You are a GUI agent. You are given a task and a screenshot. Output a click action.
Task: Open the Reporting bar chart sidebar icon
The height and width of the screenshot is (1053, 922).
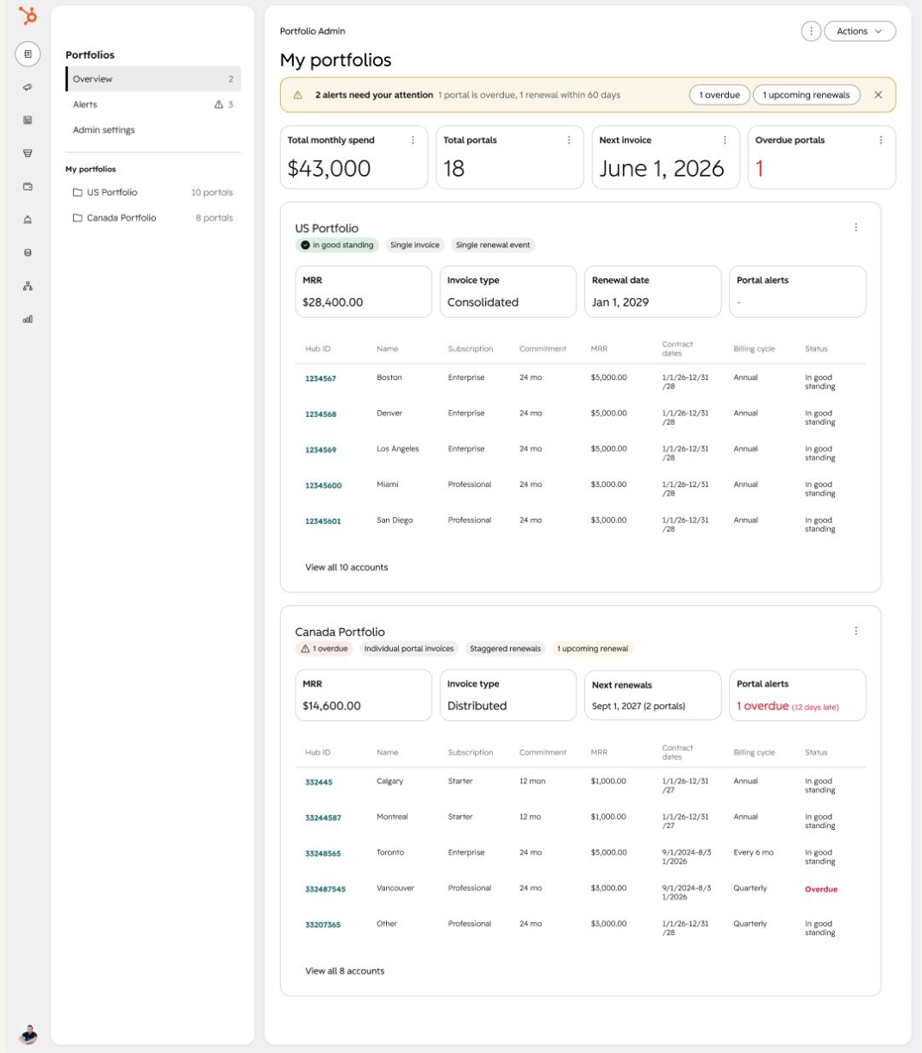28,319
